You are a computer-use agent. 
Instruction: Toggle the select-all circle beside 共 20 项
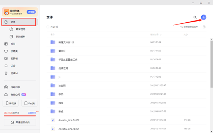(x=48, y=27)
